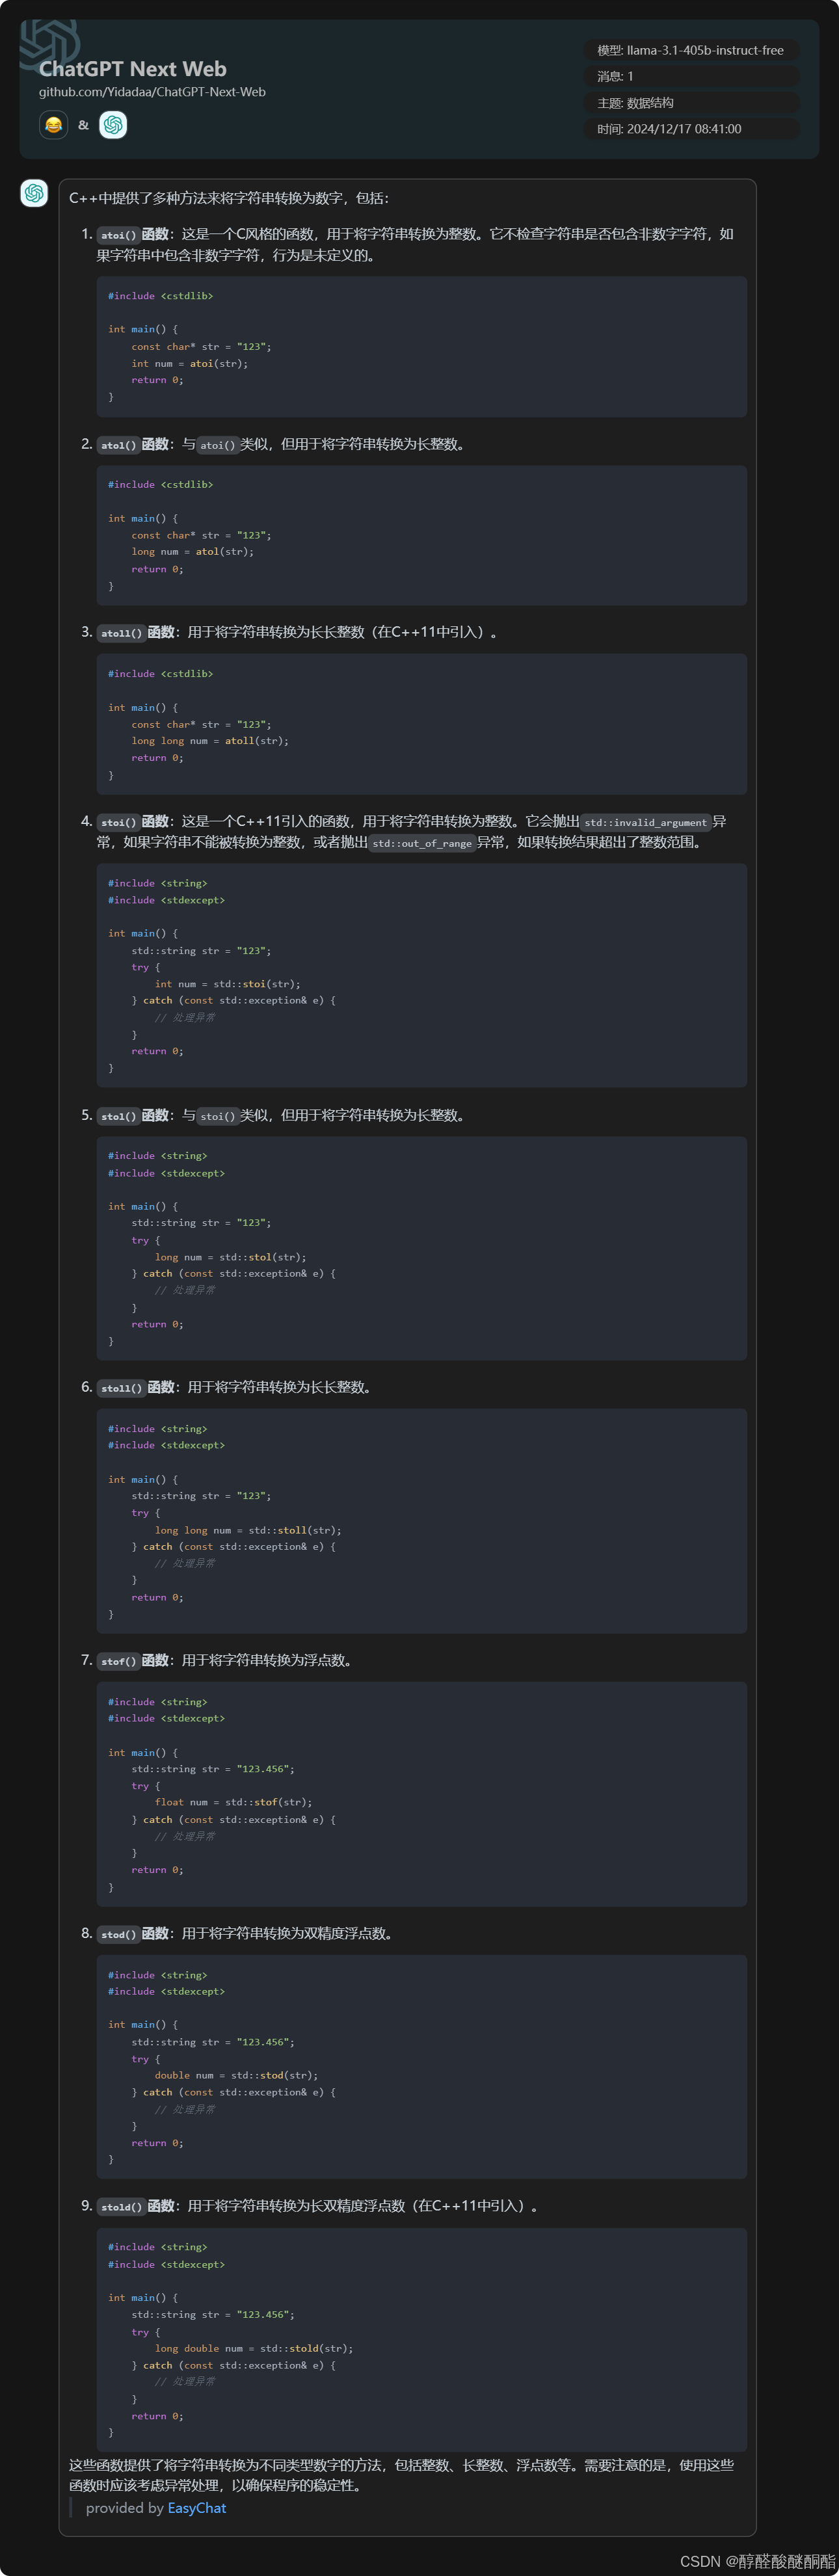Click code line 'long long num = std::stoll(str);'
The width and height of the screenshot is (839, 2576).
(x=248, y=1530)
